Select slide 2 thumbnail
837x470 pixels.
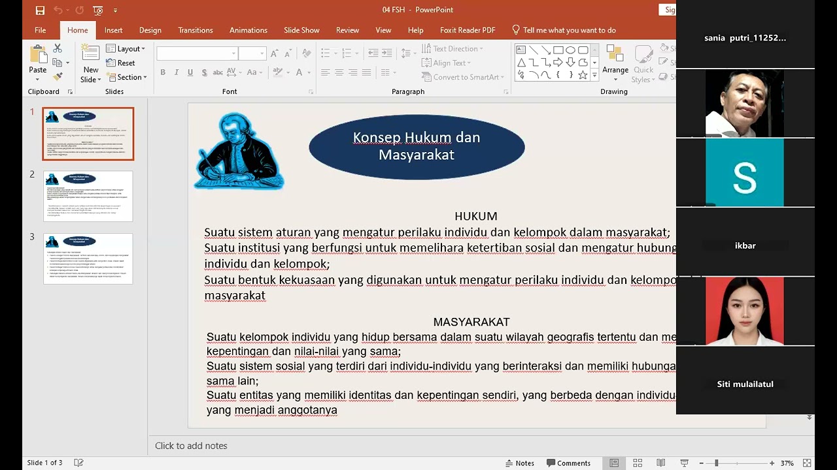88,196
